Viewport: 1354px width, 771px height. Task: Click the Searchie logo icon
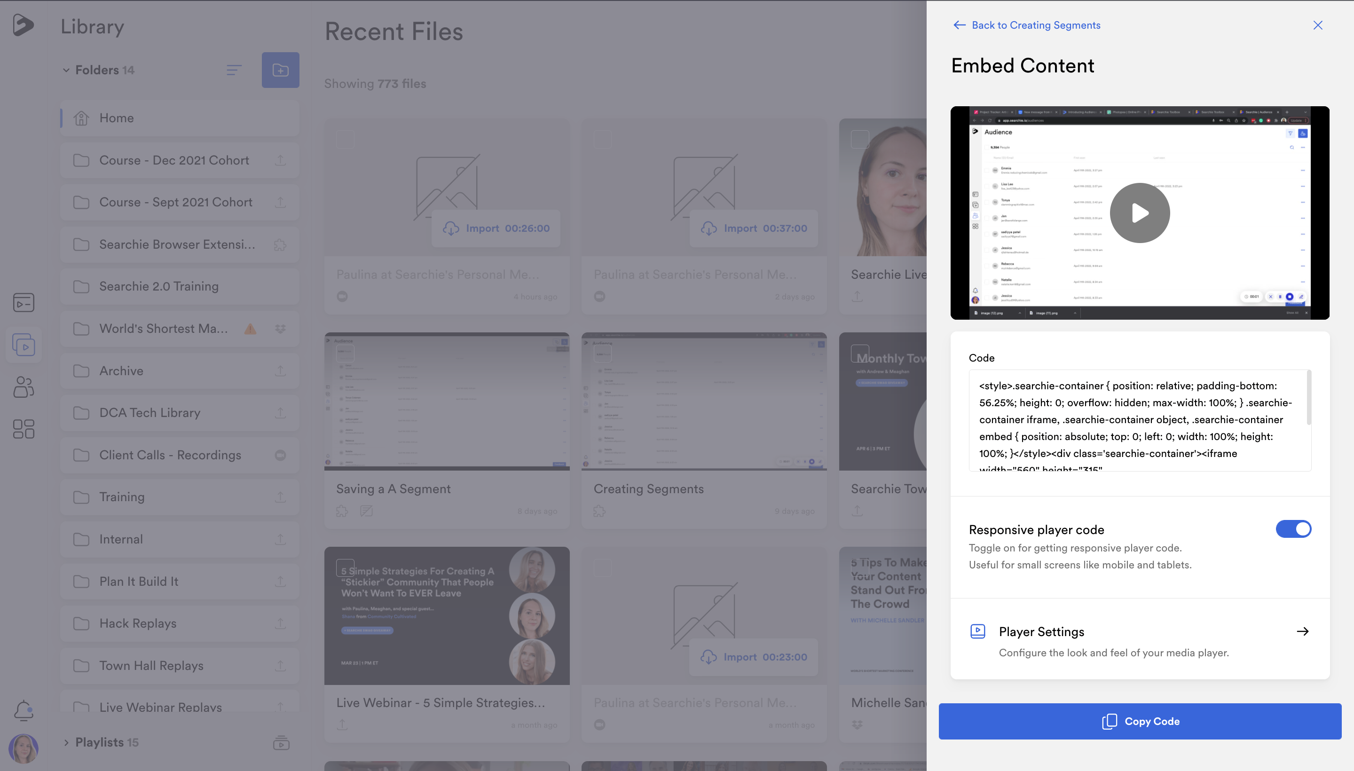pyautogui.click(x=23, y=25)
